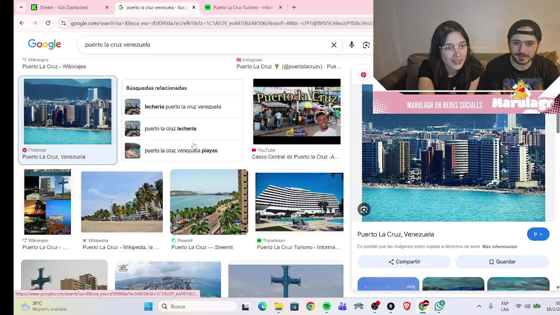The height and width of the screenshot is (315, 560).
Task: Click the Pinterest icon above the preview image
Action: click(364, 75)
